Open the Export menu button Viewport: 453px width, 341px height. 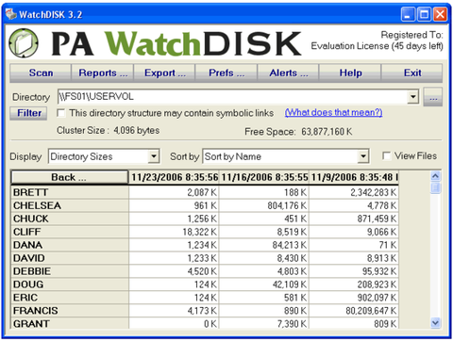[x=165, y=73]
